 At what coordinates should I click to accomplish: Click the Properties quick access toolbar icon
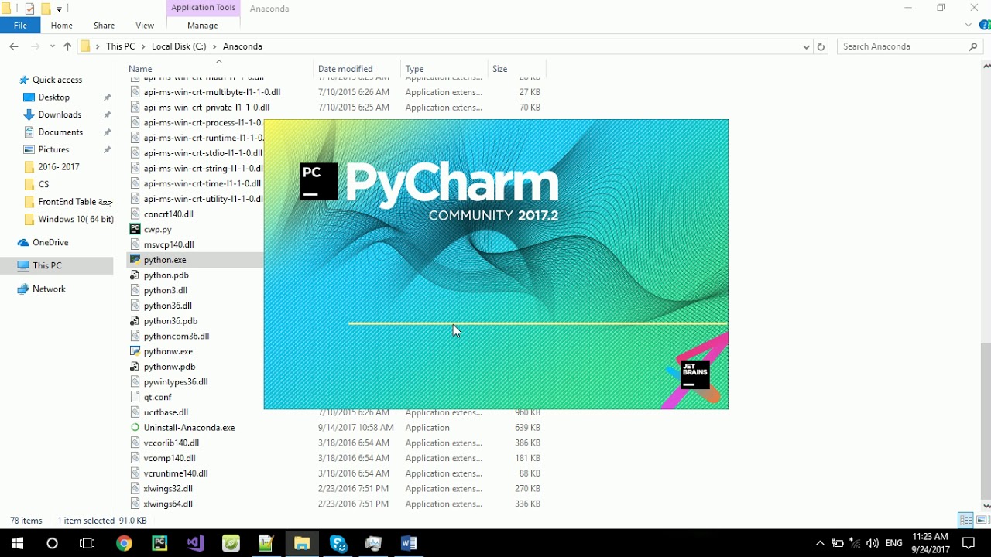click(x=29, y=9)
